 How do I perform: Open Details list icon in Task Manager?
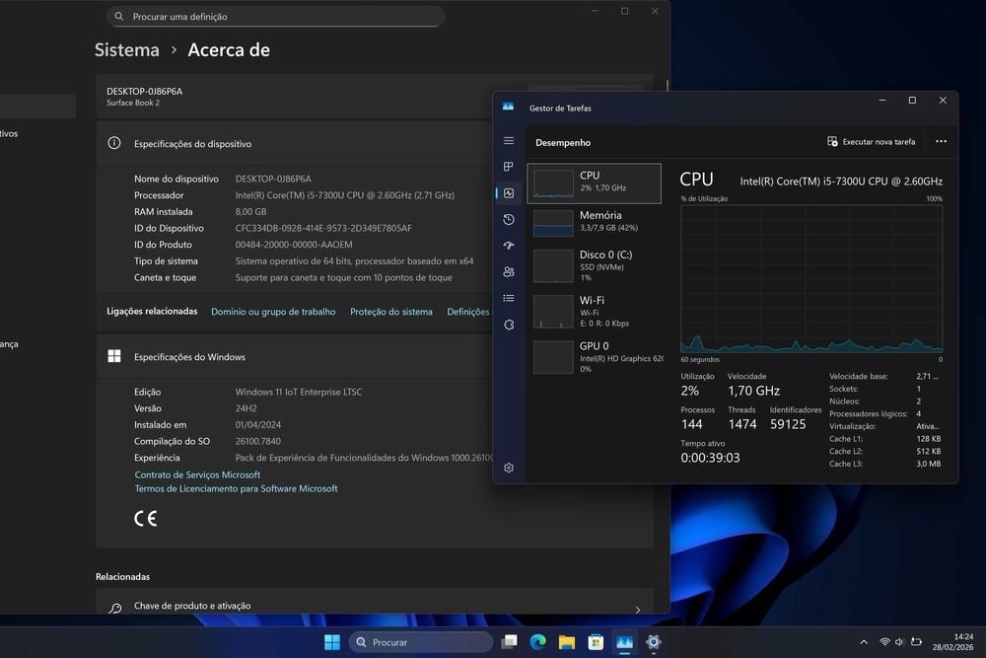[x=509, y=298]
